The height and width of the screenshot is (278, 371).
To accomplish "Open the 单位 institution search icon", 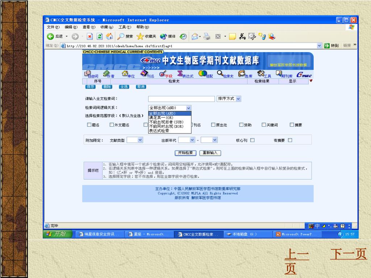I will point(128,74).
